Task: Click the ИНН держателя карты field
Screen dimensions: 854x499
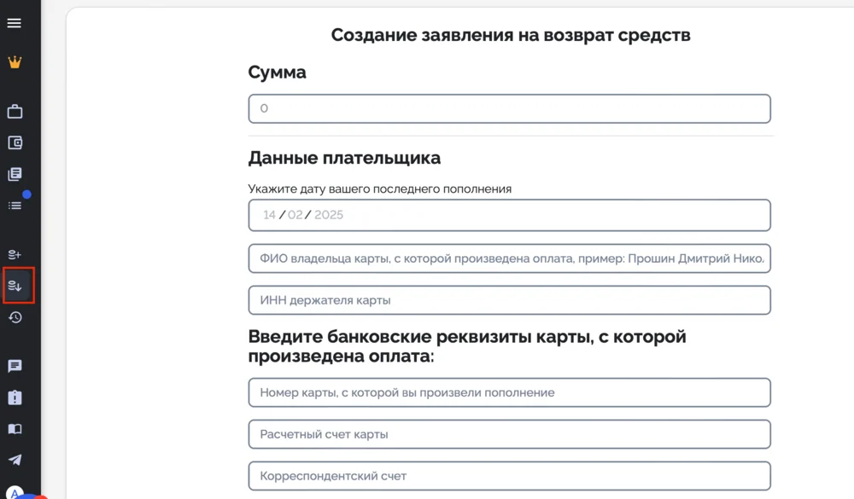Action: (509, 299)
